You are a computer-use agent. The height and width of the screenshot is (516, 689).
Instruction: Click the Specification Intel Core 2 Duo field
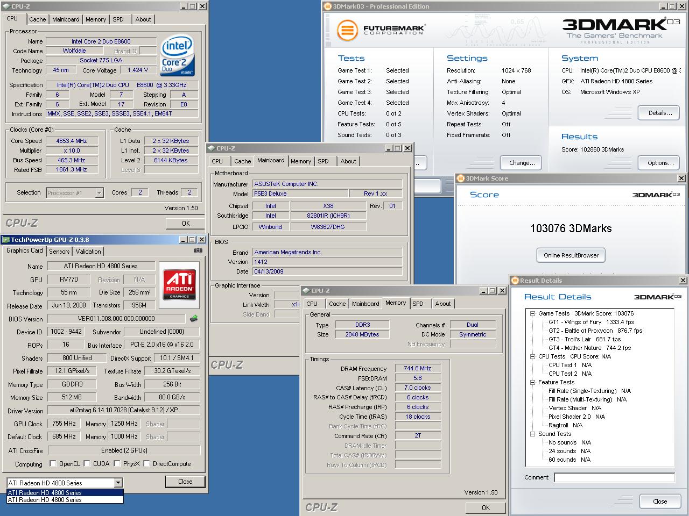122,85
